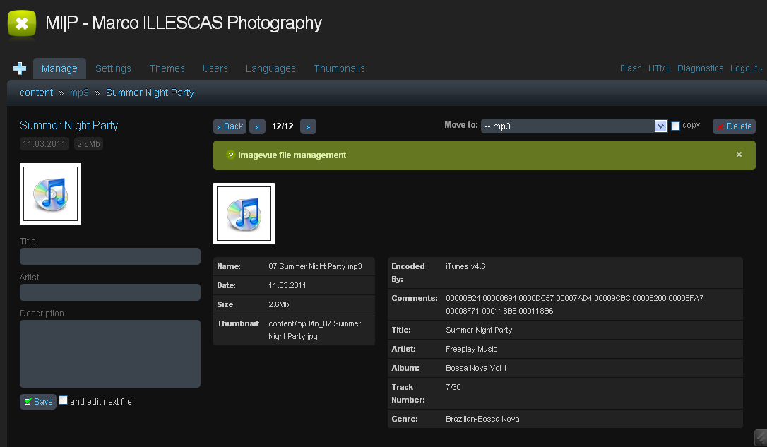Click main panel iTunes music thumbnail

[244, 214]
